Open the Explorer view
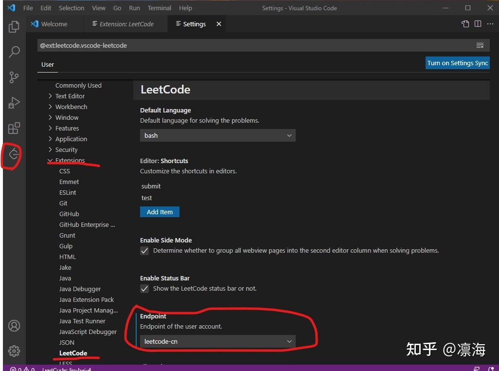This screenshot has height=371, width=499. [x=14, y=27]
